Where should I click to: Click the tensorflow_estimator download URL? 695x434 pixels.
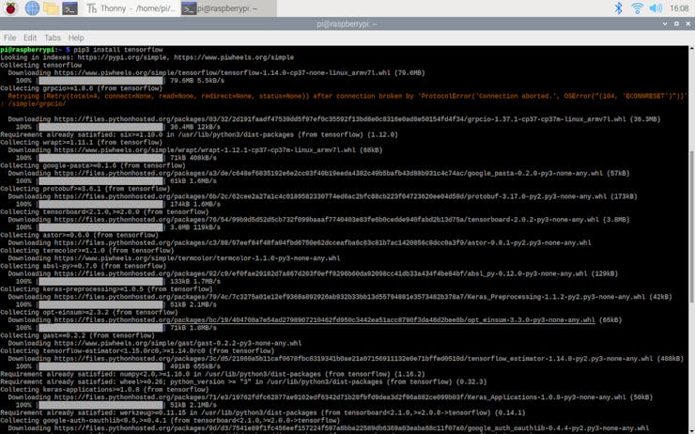(x=353, y=359)
